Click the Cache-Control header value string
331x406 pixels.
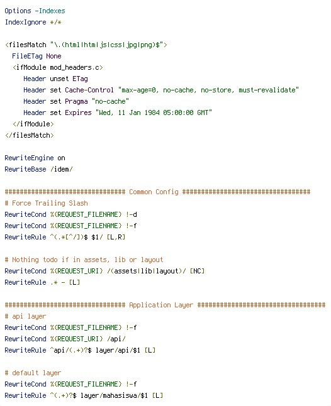[x=208, y=90]
